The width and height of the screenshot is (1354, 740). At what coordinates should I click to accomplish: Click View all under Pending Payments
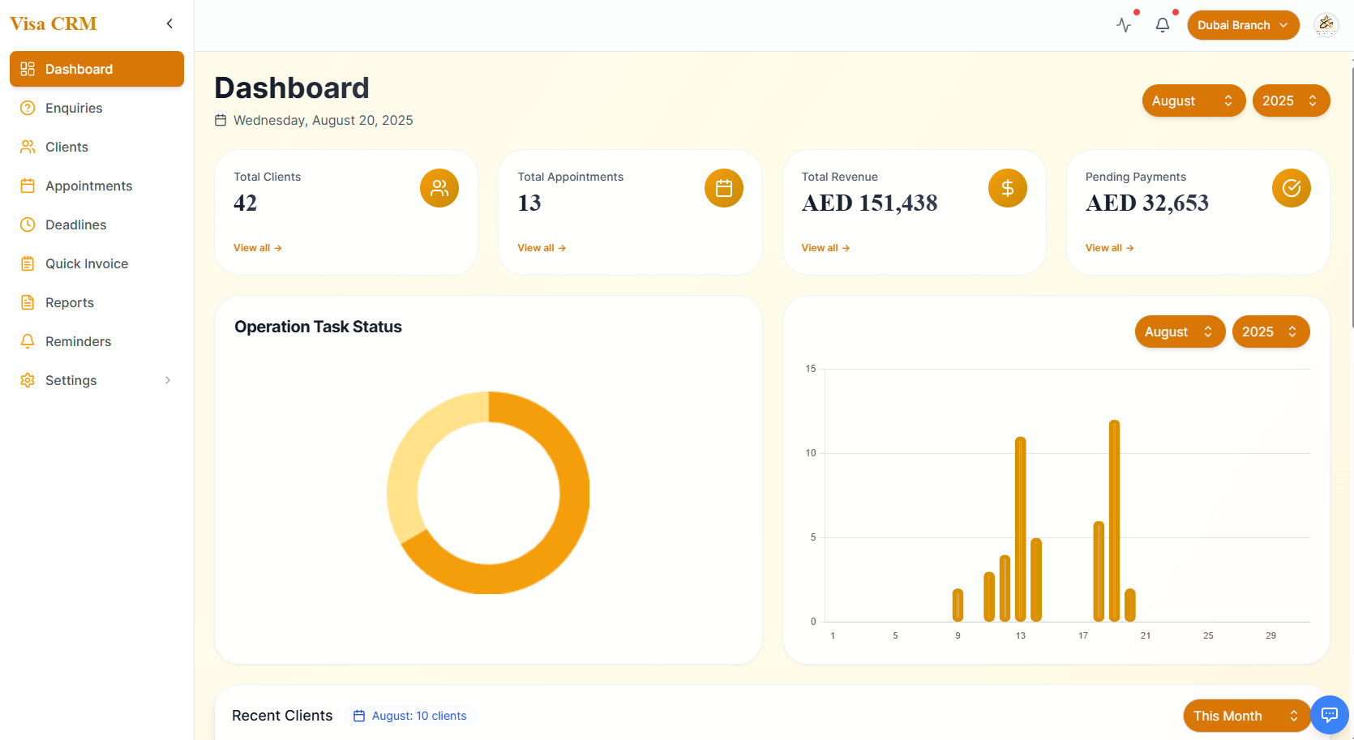(1109, 248)
